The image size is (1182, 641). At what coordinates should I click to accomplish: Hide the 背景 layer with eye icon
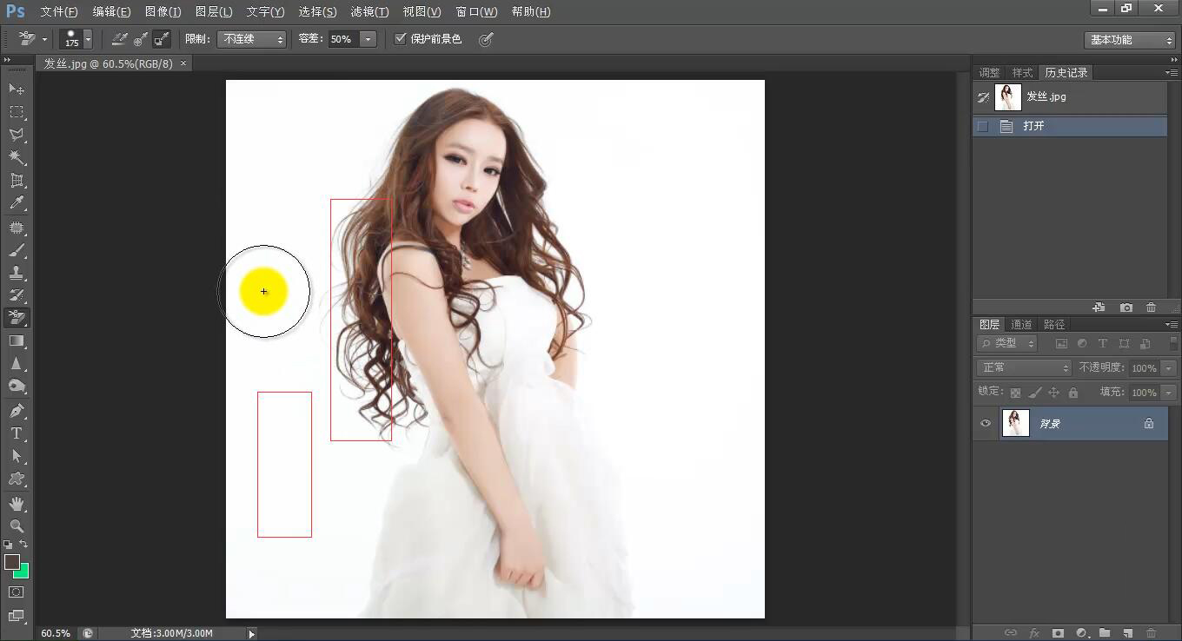click(986, 424)
